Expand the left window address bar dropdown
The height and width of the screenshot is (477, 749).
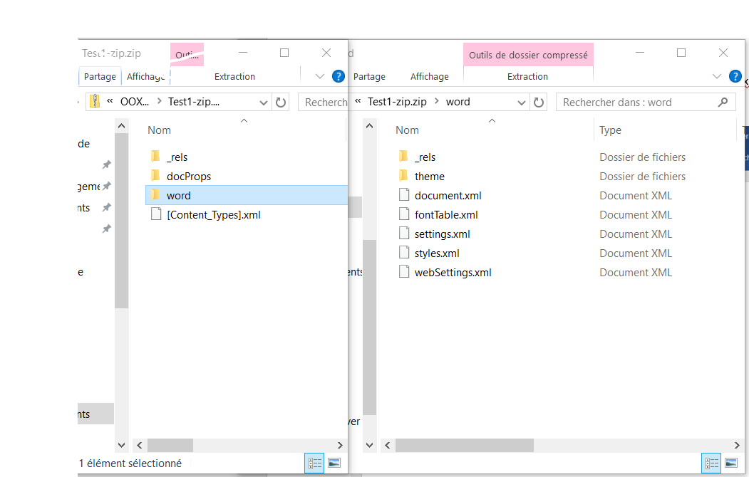pos(264,101)
